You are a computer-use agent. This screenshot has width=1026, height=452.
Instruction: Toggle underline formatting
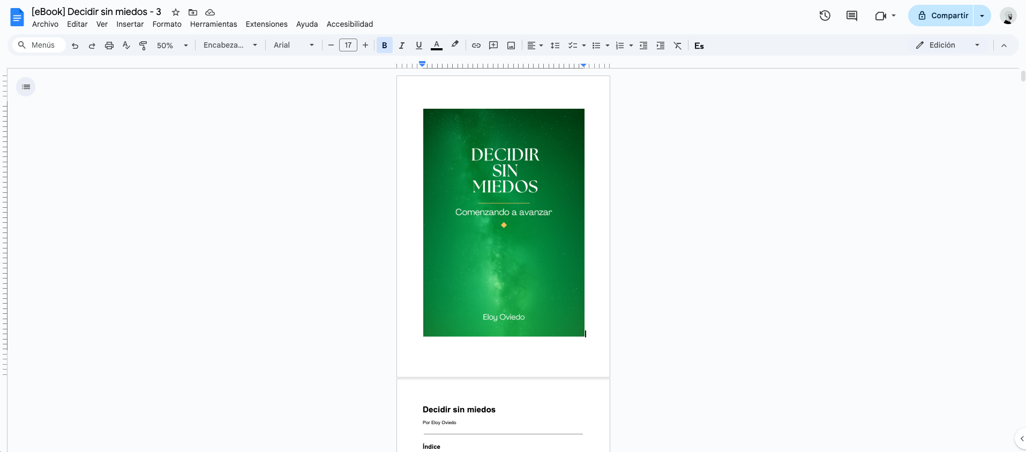coord(419,46)
